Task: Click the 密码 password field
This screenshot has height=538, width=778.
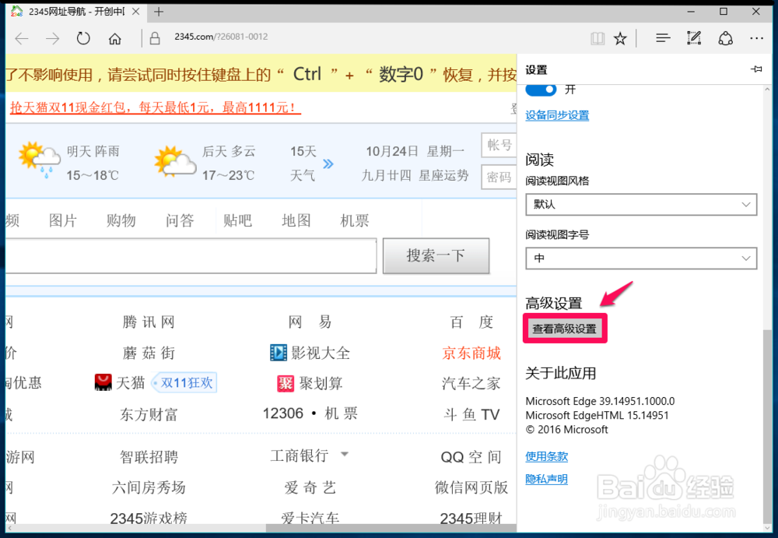Action: coord(499,178)
